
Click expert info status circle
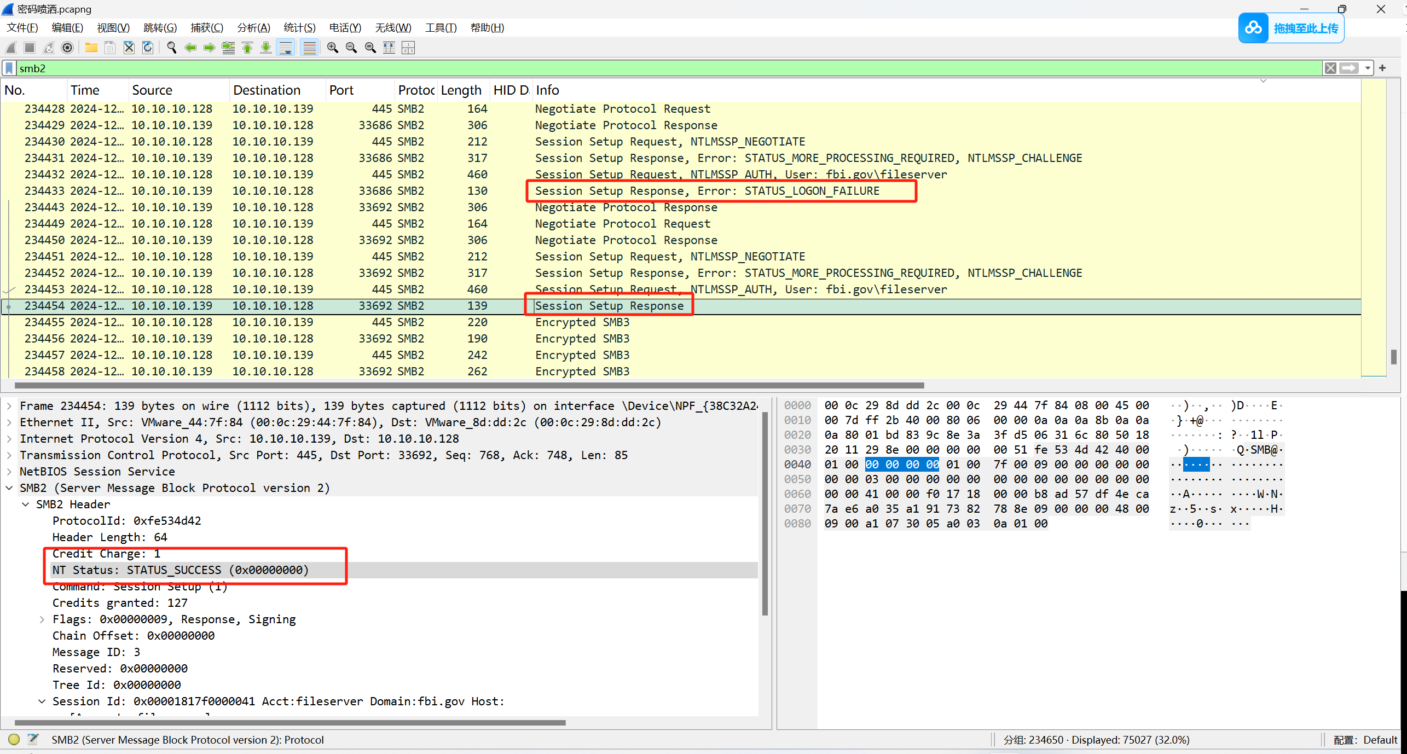[14, 740]
